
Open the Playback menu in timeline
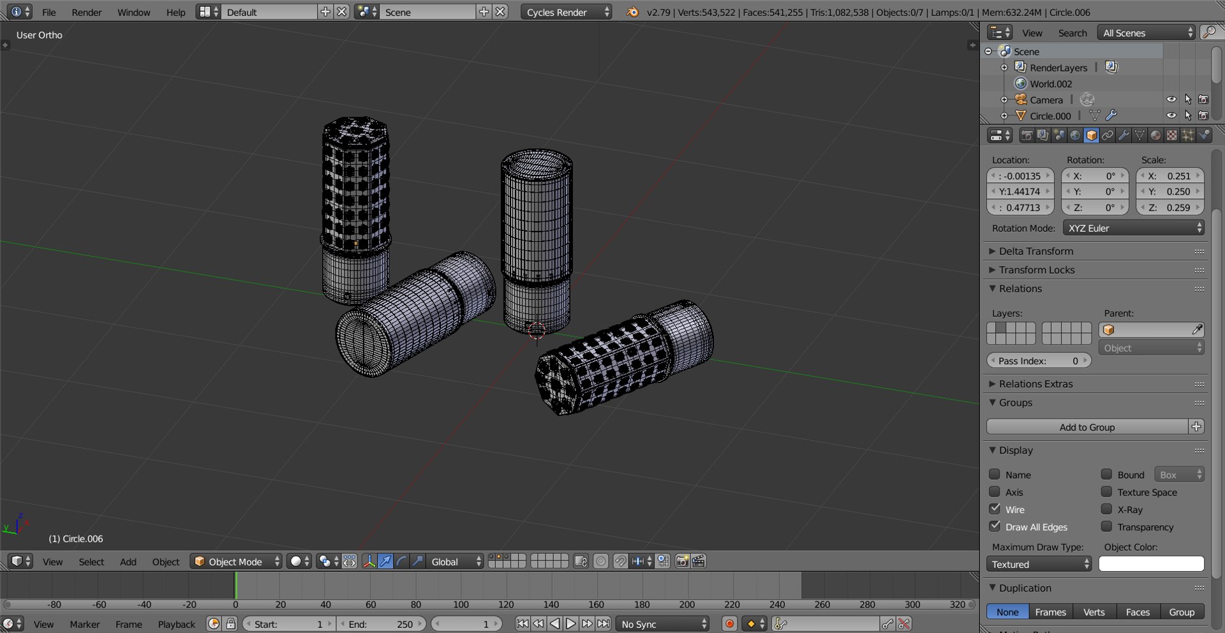pos(177,625)
